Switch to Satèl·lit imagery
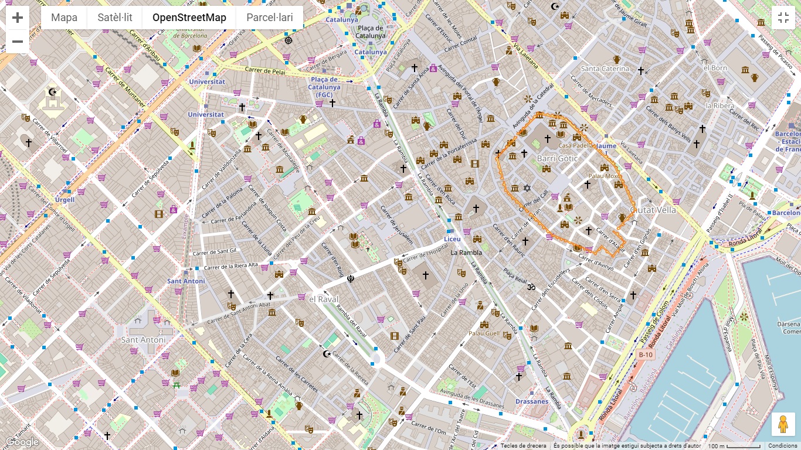801x450 pixels. coord(115,18)
